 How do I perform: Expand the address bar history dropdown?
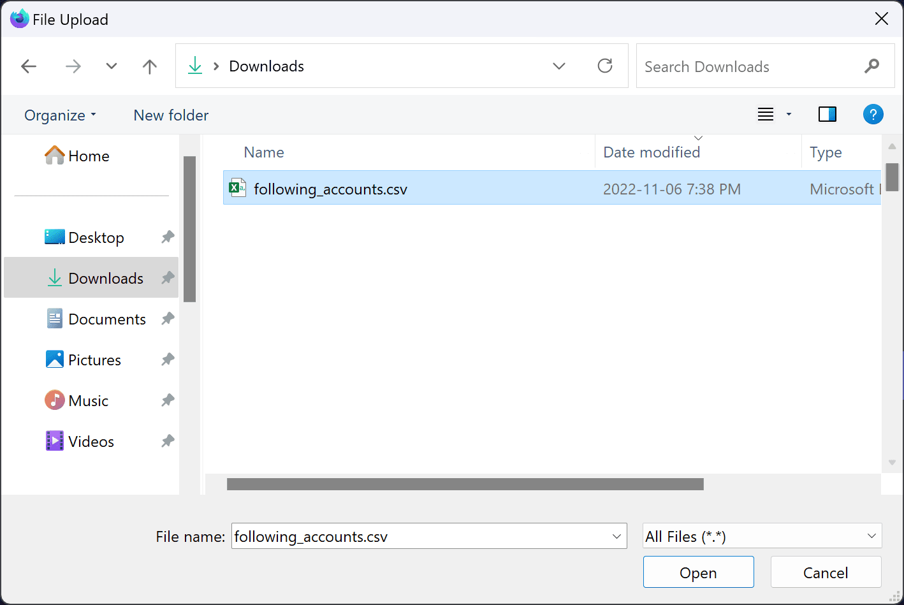point(559,66)
